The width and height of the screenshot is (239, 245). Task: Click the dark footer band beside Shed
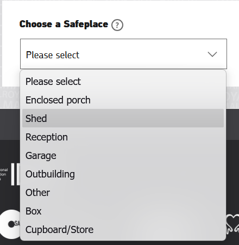tap(11, 124)
